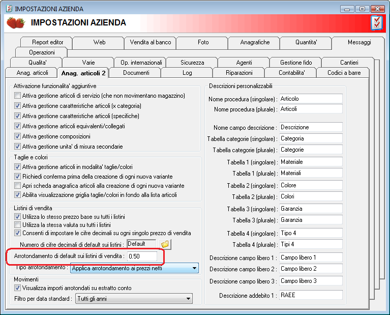This screenshot has width=390, height=315.
Task: Click the checklist icon in the red header
Action: tap(377, 23)
